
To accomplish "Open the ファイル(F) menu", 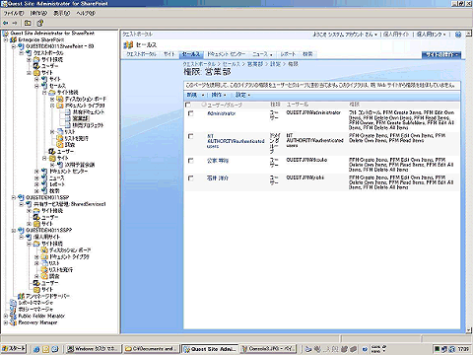I will [x=14, y=13].
